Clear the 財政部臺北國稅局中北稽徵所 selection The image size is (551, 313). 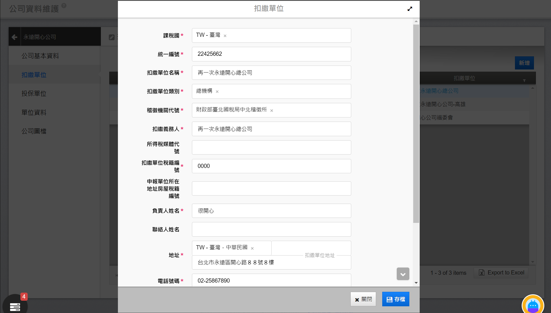coord(272,110)
